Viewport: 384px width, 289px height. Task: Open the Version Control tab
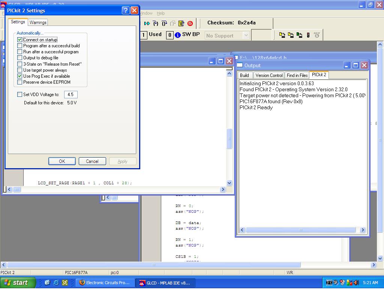point(269,75)
